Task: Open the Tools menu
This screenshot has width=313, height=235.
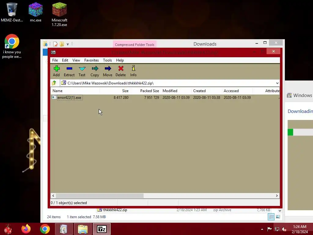Action: (107, 60)
